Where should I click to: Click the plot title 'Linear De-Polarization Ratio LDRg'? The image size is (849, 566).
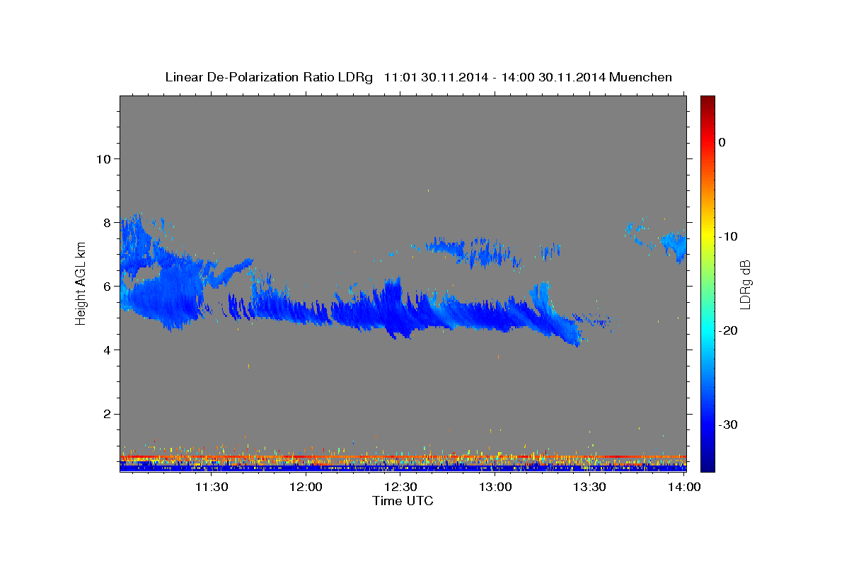(269, 77)
